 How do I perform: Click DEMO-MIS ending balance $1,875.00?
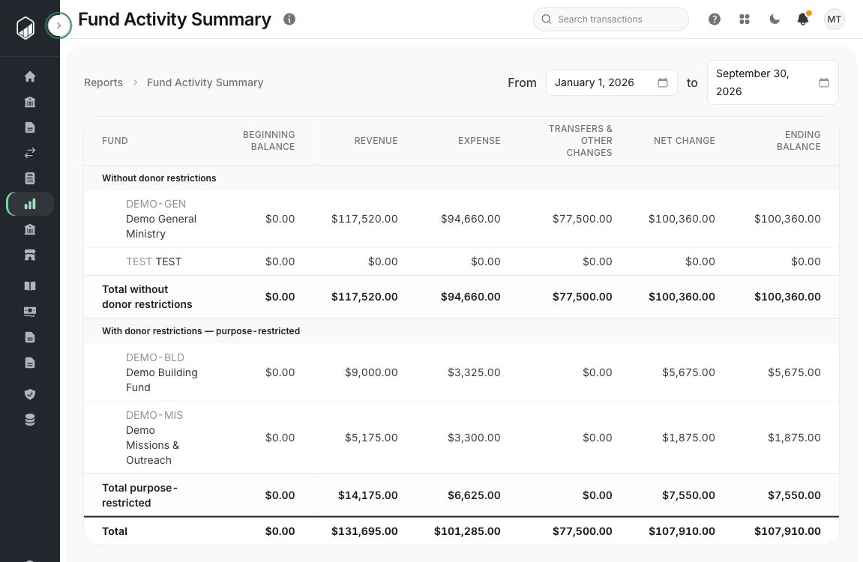(794, 438)
